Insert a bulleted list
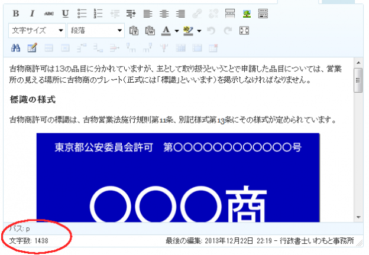The height and width of the screenshot is (255, 369). point(82,14)
